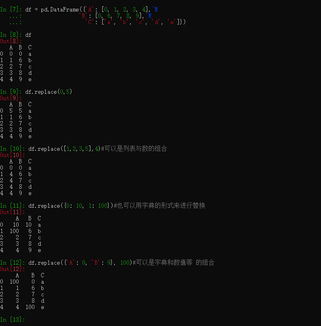The height and width of the screenshot is (326, 321).
Task: Select the command 'df.replace([1,2,3,5],4)'
Action: (x=64, y=149)
